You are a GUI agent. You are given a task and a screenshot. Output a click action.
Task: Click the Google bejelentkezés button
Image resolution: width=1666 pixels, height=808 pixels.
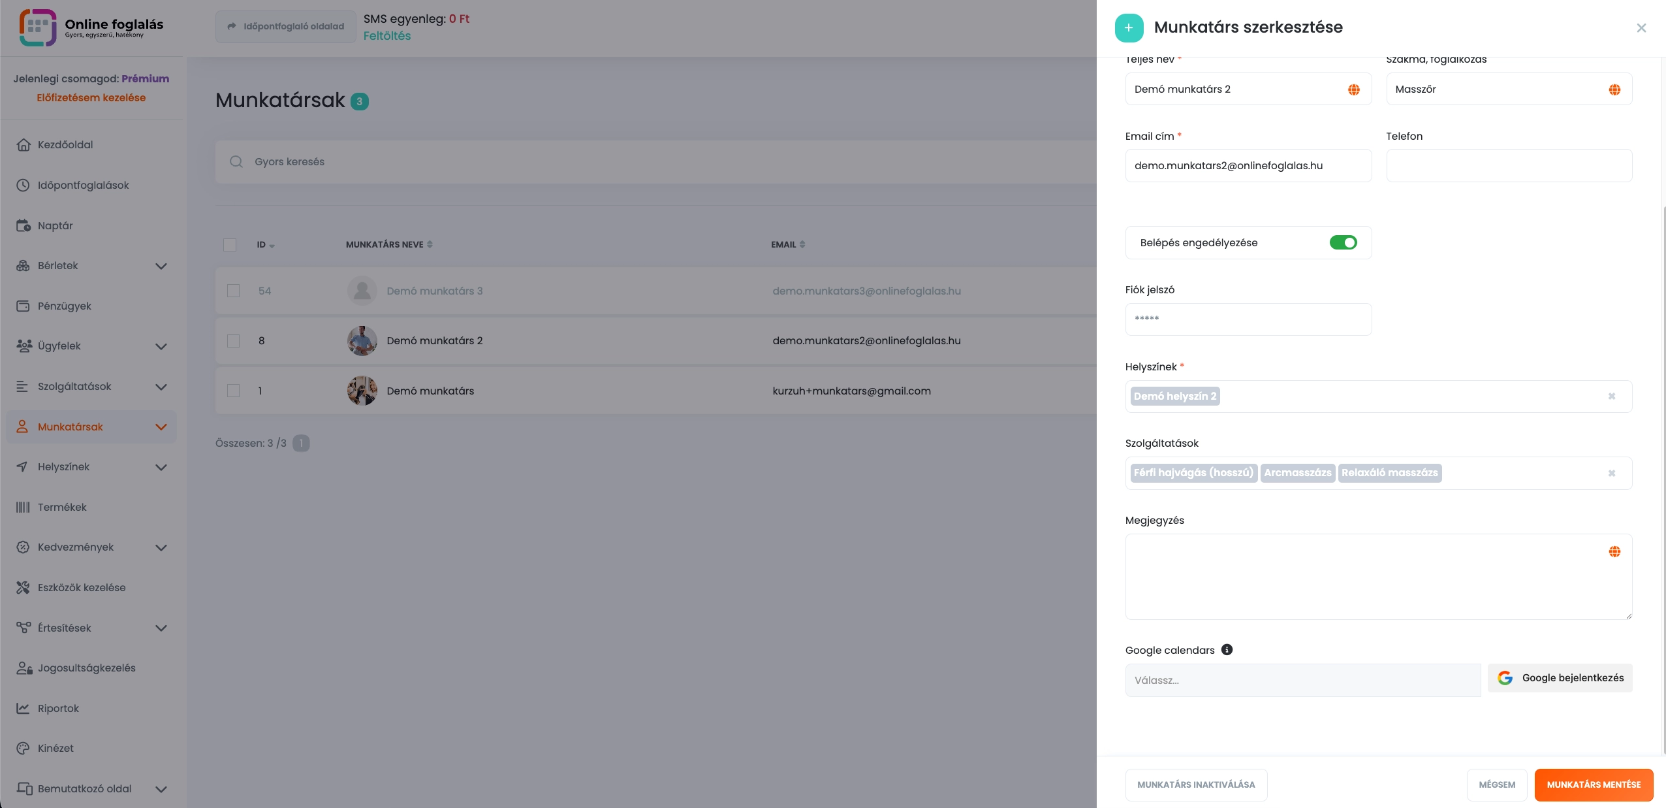tap(1560, 678)
